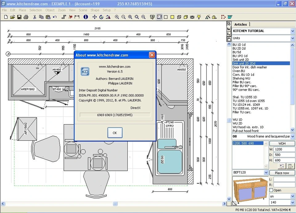This screenshot has height=213, width=296.
Task: Select the Rotate object tool
Action: pos(101,17)
